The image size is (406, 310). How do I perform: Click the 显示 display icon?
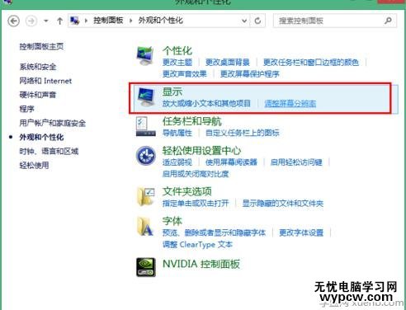(146, 97)
